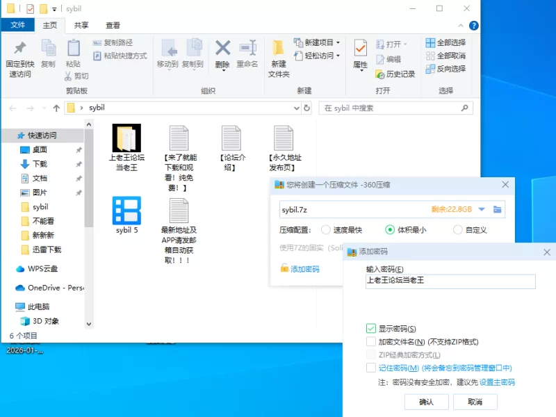Select 此电脑 in navigation pane
Image resolution: width=556 pixels, height=417 pixels.
pos(38,306)
